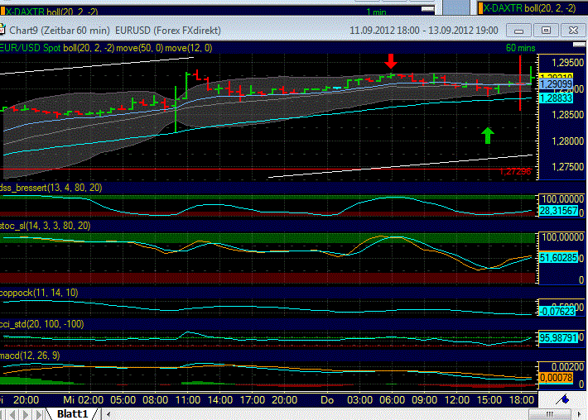Screen dimensions: 588x420
Task: Click the 1,27500 price scale label
Action: coord(568,167)
